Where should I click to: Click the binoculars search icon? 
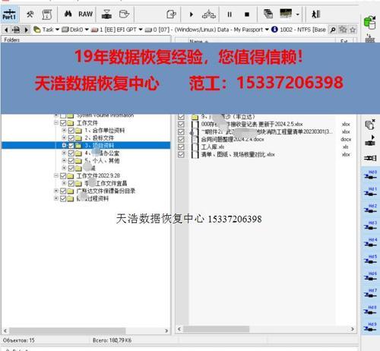coord(68,14)
